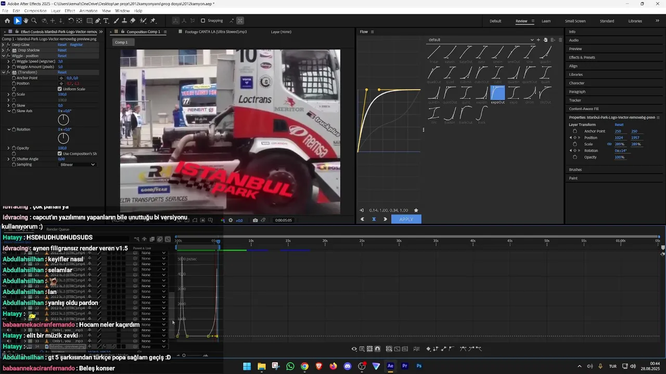Expand the Deep Glow effect

click(3, 45)
